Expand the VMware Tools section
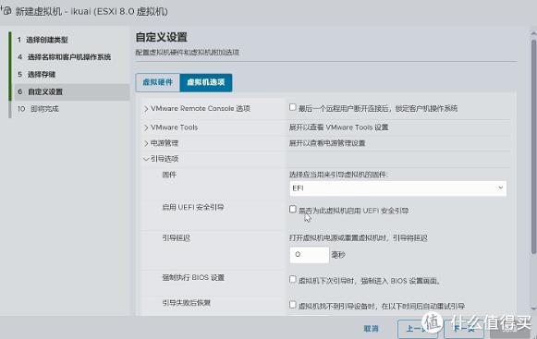This screenshot has height=339, width=537. [x=146, y=127]
